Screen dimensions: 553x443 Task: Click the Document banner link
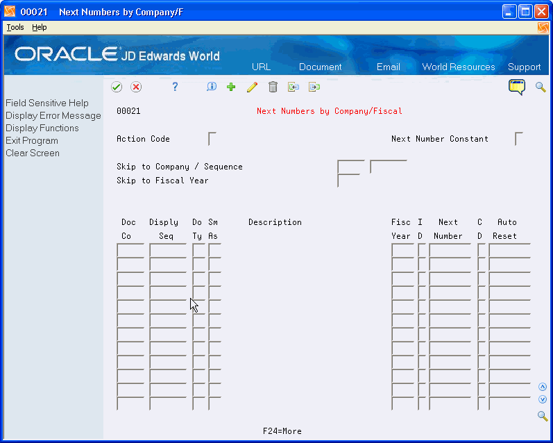(x=321, y=67)
